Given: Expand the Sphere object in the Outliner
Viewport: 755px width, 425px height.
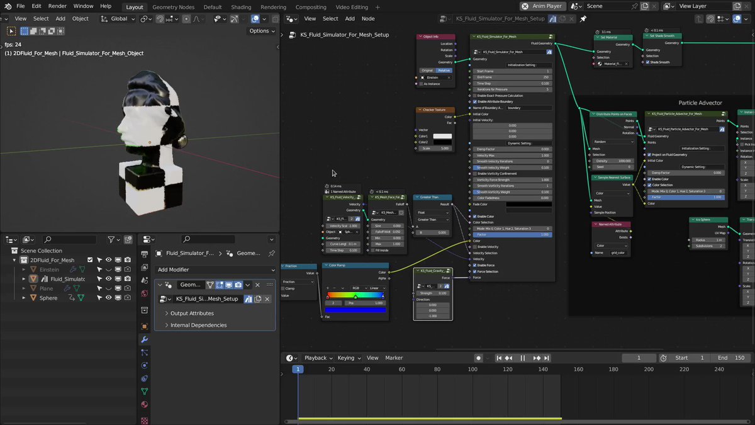Looking at the screenshot, I should pos(24,298).
